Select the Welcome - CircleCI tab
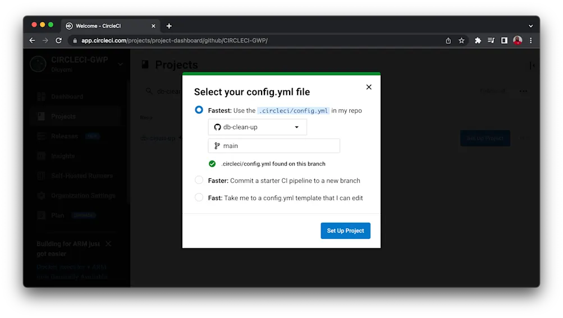The height and width of the screenshot is (318, 563). click(110, 26)
